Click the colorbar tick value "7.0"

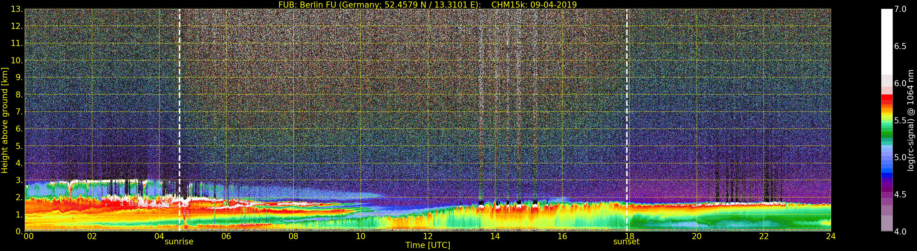[x=900, y=9]
